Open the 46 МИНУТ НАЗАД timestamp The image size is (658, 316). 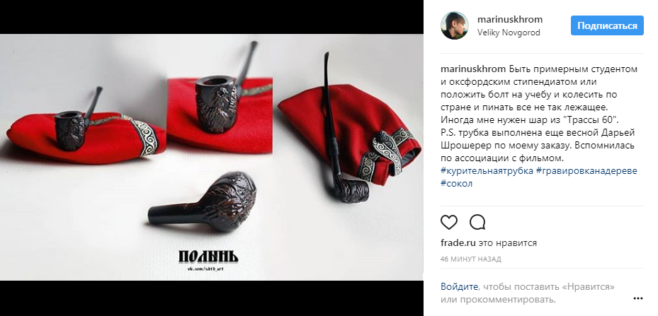pos(471,259)
